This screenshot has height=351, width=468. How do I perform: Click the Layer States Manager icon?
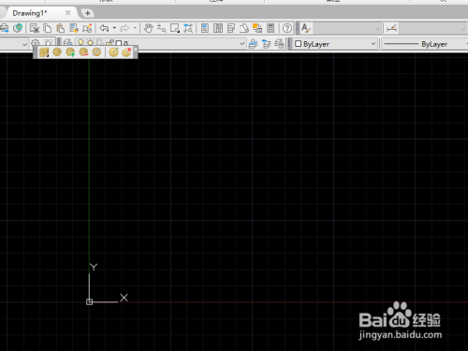tap(280, 44)
